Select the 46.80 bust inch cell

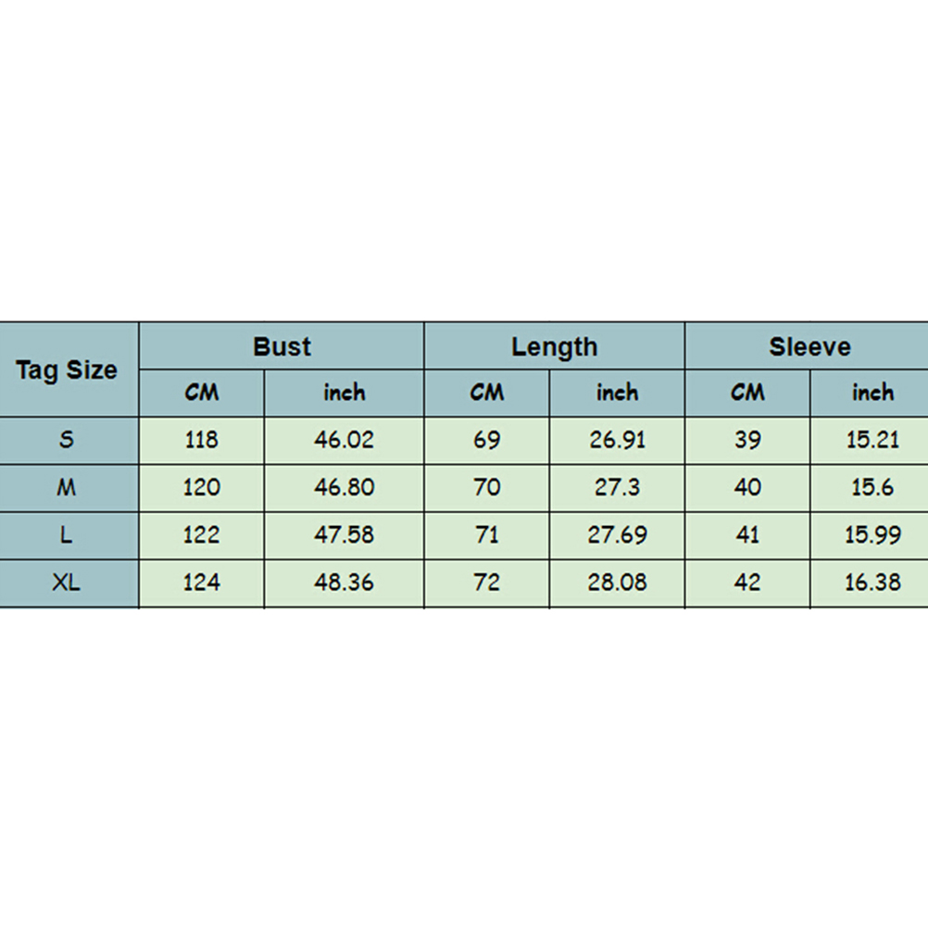tap(345, 487)
